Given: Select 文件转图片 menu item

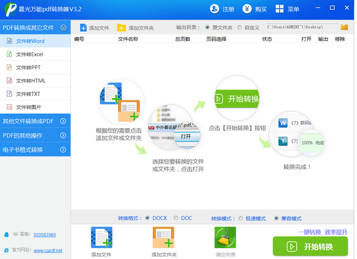Looking at the screenshot, I should tap(35, 107).
